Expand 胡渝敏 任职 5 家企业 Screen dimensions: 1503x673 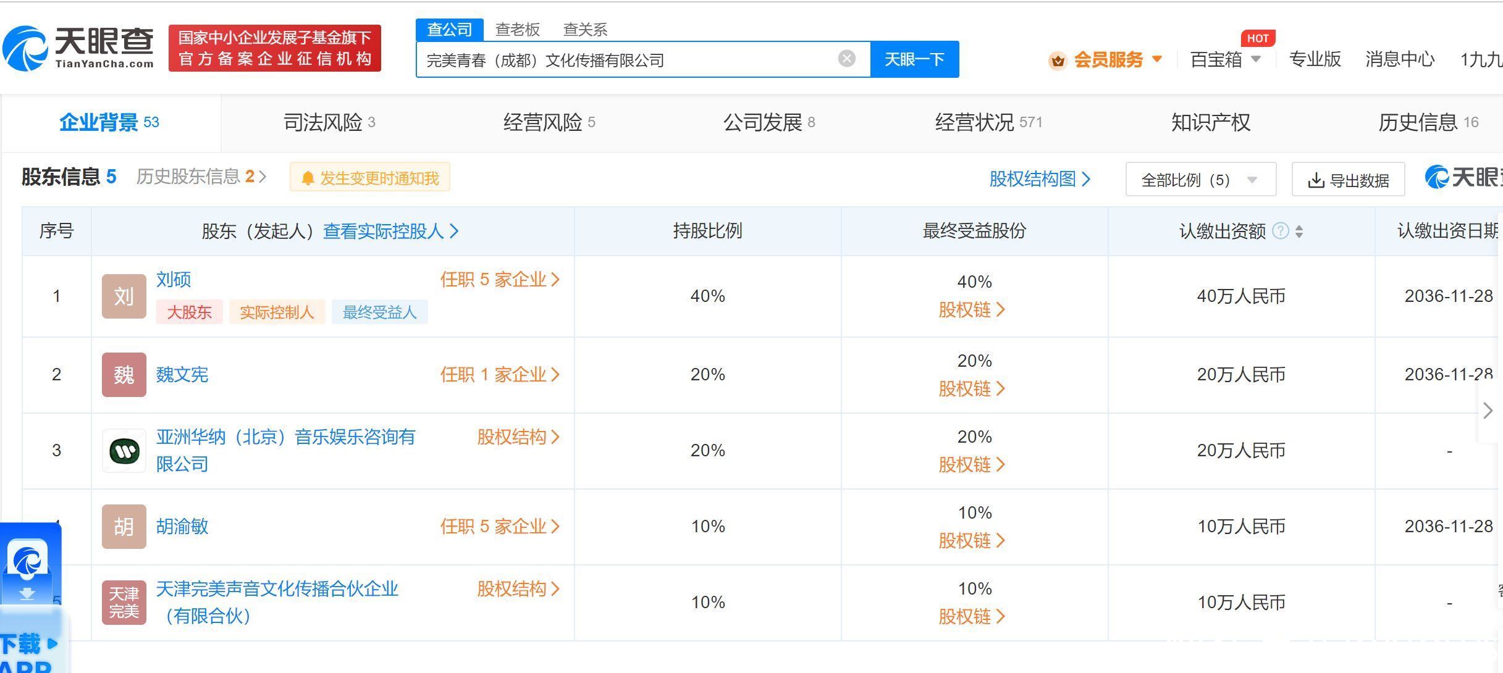coord(500,527)
